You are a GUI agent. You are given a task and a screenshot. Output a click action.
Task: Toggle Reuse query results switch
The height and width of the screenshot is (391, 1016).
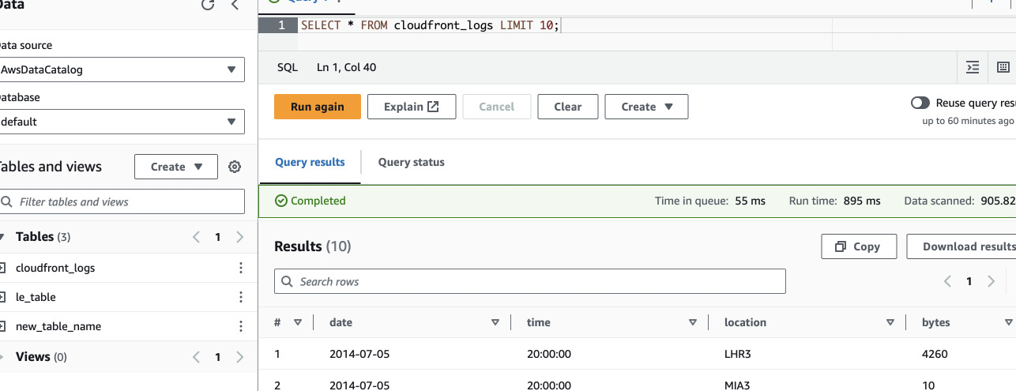(x=920, y=103)
